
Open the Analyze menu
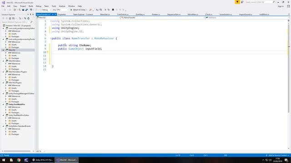[62, 6]
